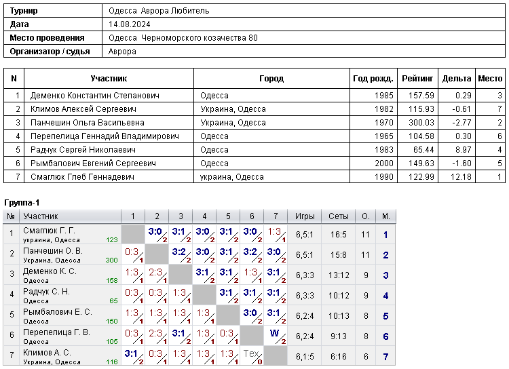
Task: Click 'Группа-1' group heading
Action: click(x=22, y=203)
